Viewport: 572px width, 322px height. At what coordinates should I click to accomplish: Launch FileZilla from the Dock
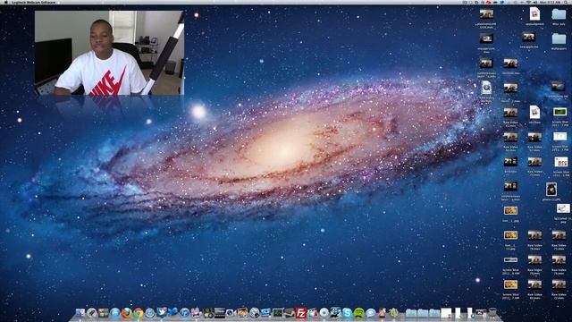[301, 313]
